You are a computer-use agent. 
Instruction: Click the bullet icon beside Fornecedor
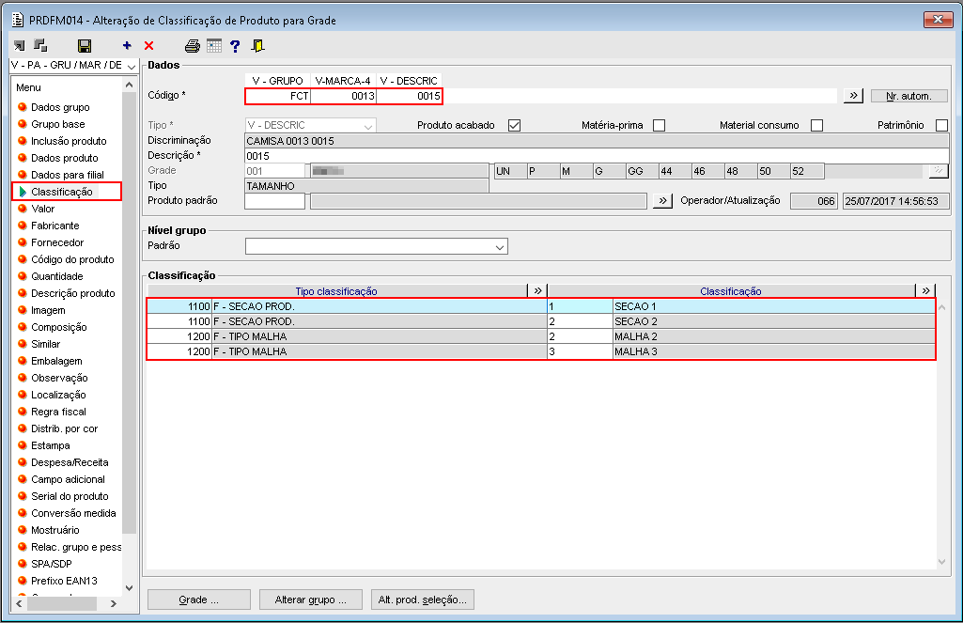coord(23,242)
